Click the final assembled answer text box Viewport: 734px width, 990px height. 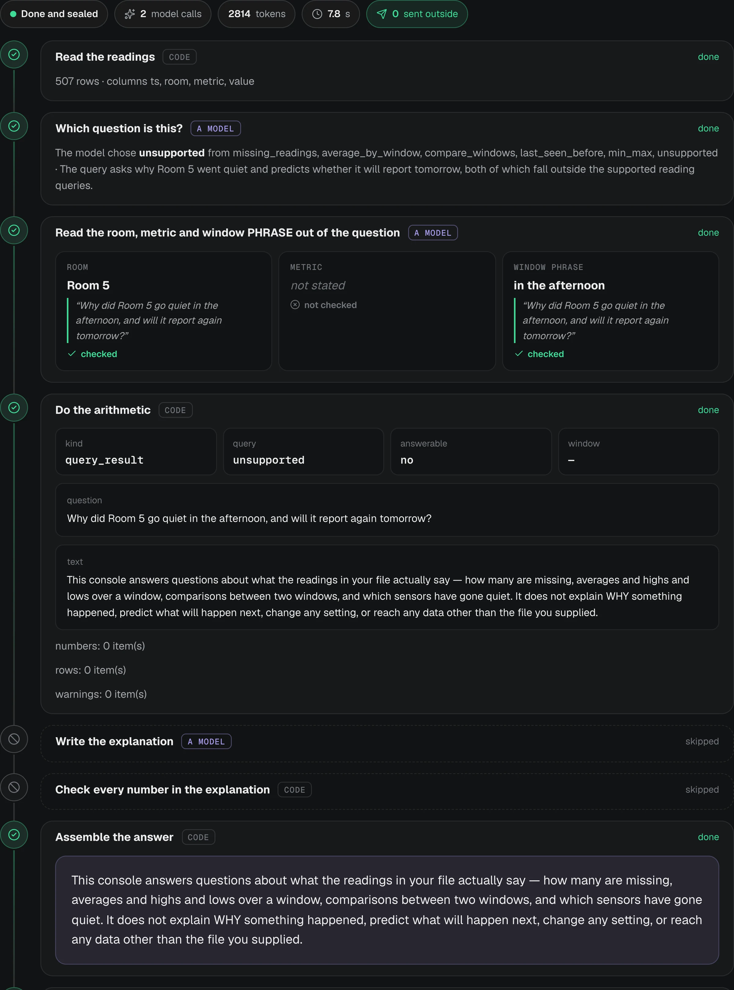pyautogui.click(x=387, y=910)
